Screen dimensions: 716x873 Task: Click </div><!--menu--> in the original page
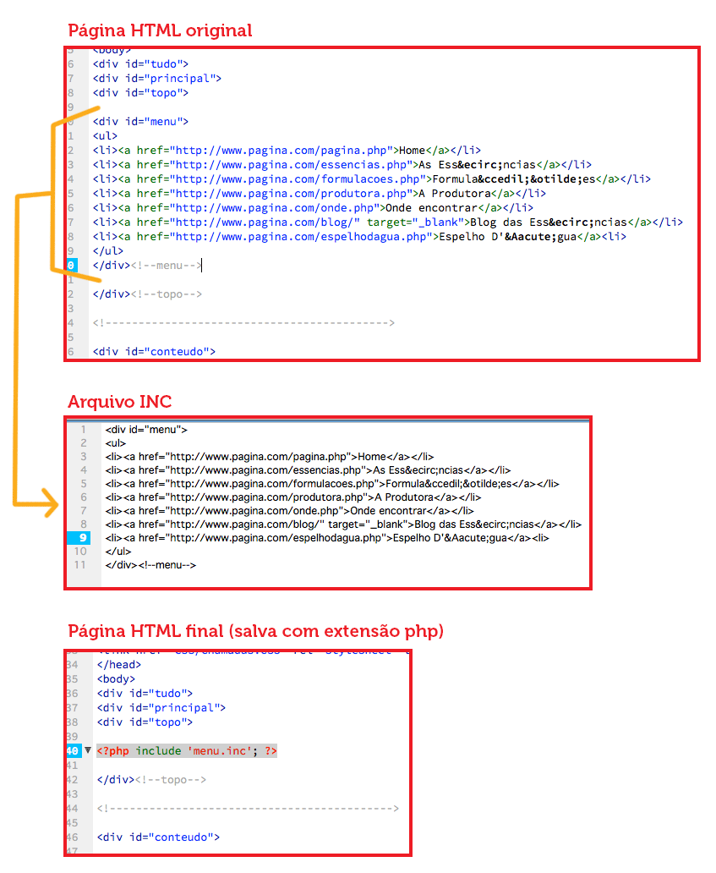pos(147,266)
